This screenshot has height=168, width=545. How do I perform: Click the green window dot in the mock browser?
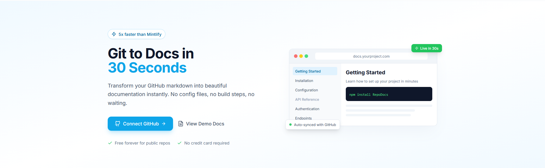[306, 56]
